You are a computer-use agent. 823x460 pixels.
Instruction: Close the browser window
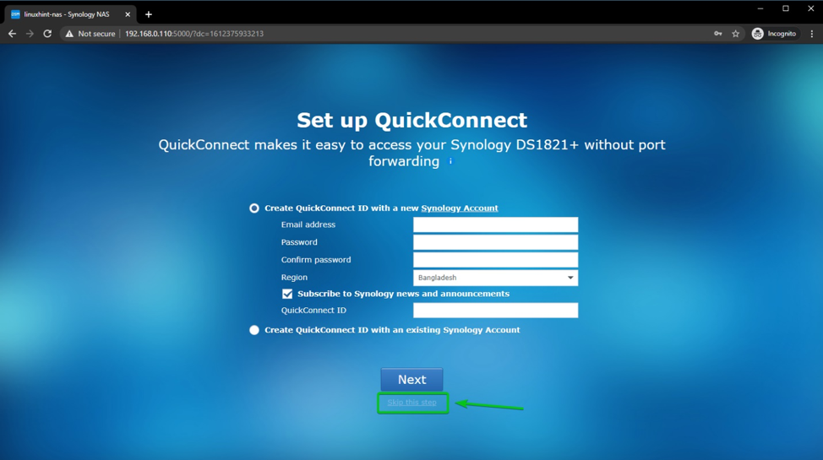click(811, 8)
